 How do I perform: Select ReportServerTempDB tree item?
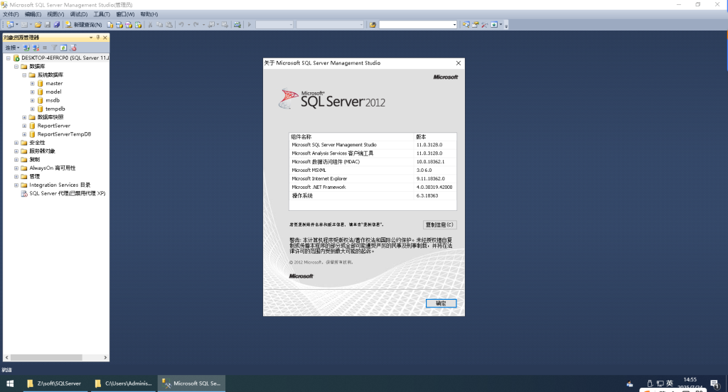click(64, 134)
